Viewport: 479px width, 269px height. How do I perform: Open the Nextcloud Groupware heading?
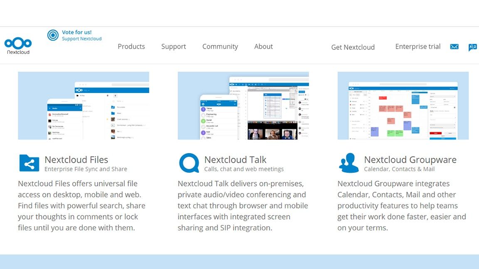[x=410, y=159]
